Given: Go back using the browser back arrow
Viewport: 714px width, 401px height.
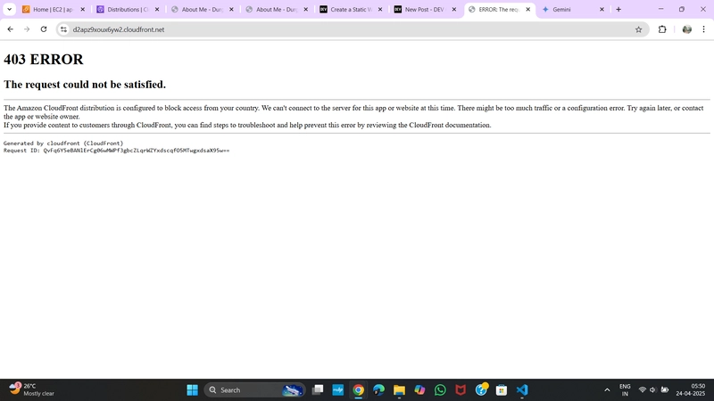Looking at the screenshot, I should click(x=11, y=29).
